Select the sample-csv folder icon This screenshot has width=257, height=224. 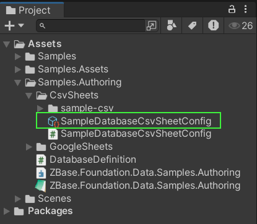click(53, 108)
